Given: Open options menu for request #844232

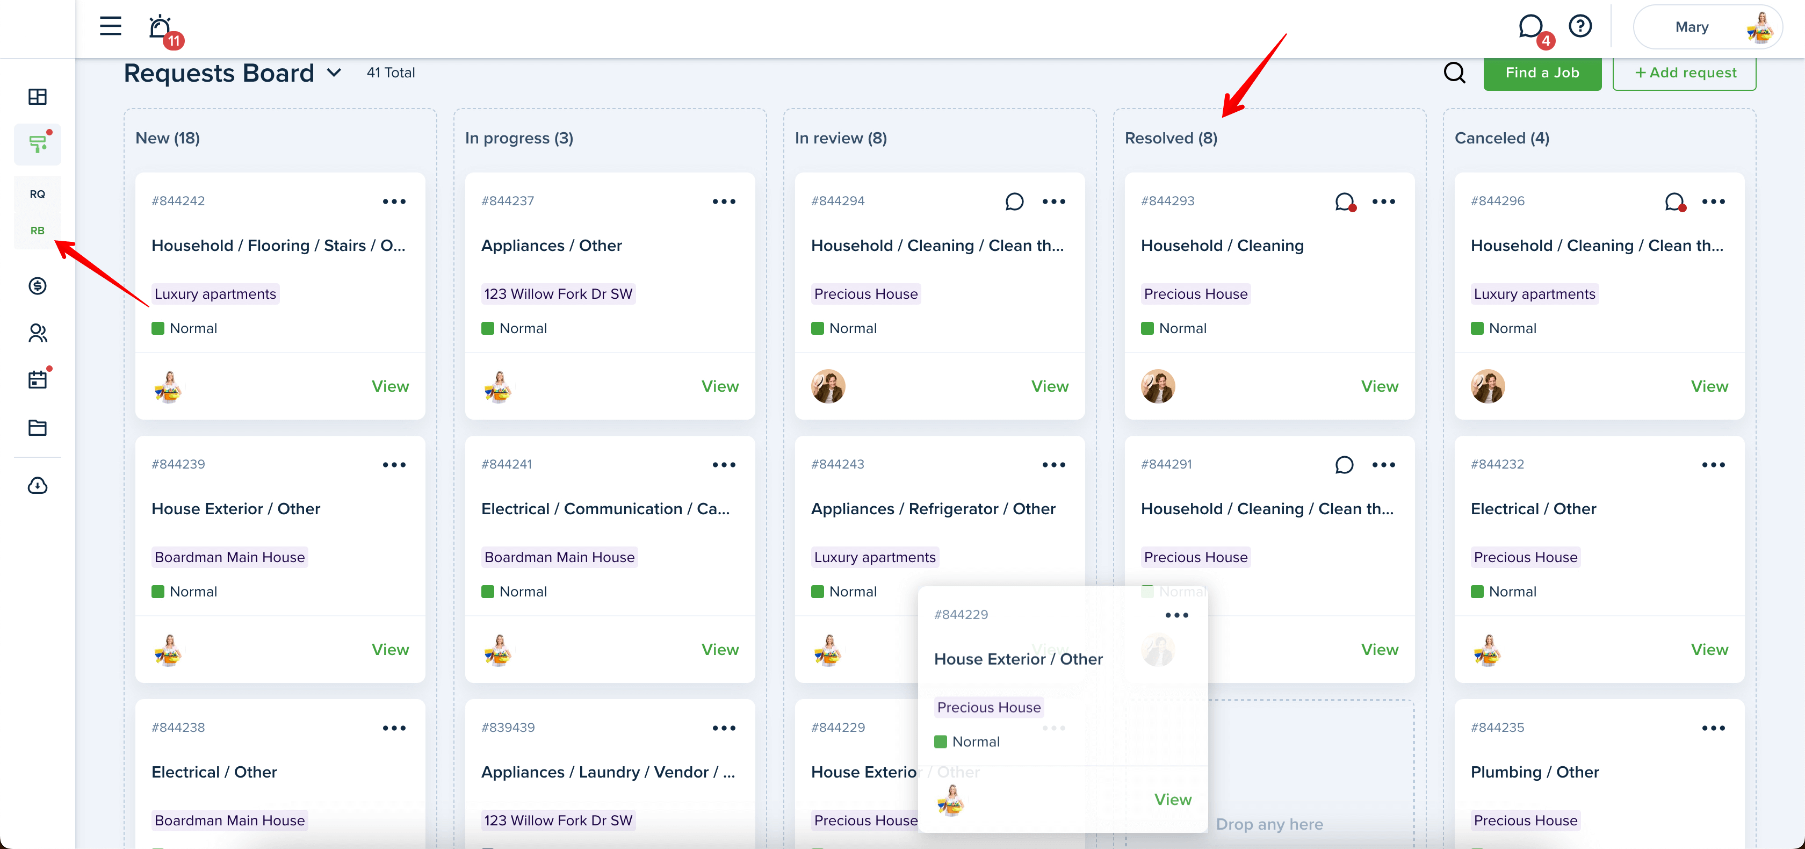Looking at the screenshot, I should (1713, 465).
